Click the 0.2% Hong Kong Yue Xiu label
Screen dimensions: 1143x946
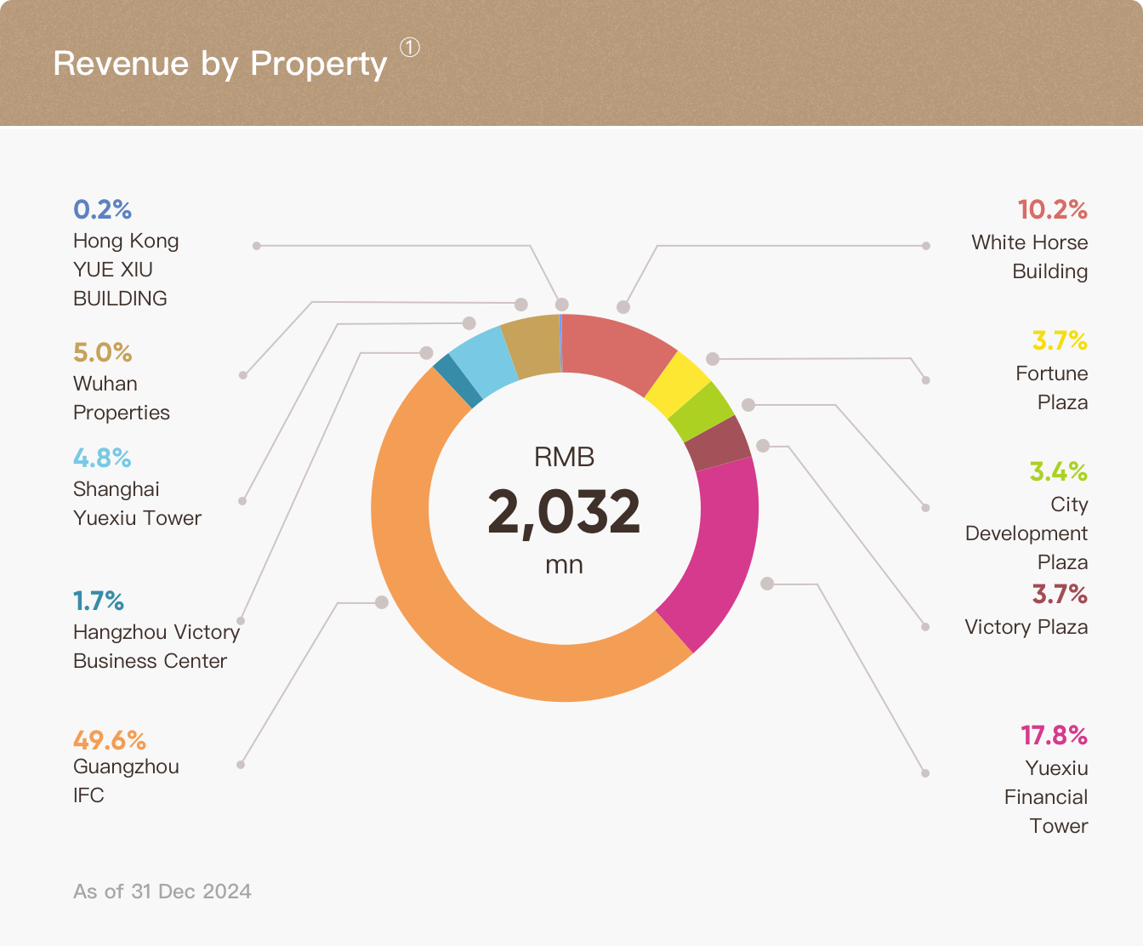click(102, 209)
